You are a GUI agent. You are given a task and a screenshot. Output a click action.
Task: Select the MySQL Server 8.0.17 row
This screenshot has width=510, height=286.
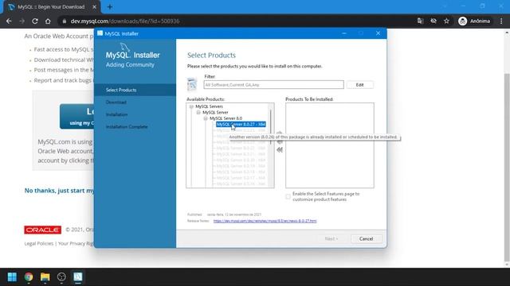pyautogui.click(x=241, y=178)
